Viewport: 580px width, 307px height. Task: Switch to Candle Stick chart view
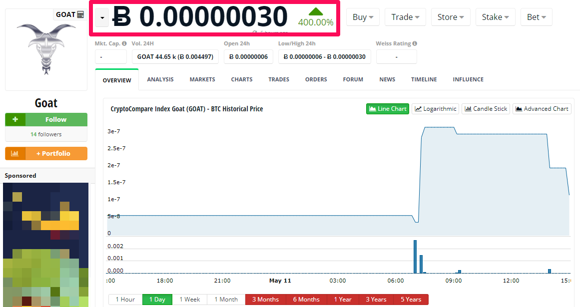click(486, 109)
